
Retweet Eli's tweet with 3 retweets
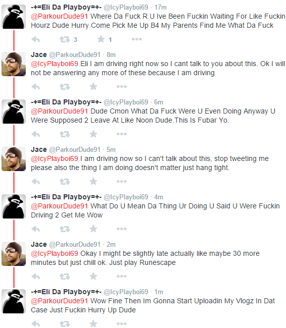tap(65, 39)
